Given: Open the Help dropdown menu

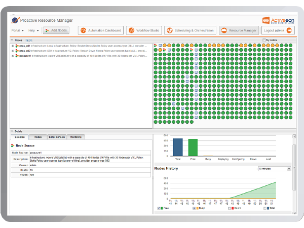Looking at the screenshot, I should (33, 30).
